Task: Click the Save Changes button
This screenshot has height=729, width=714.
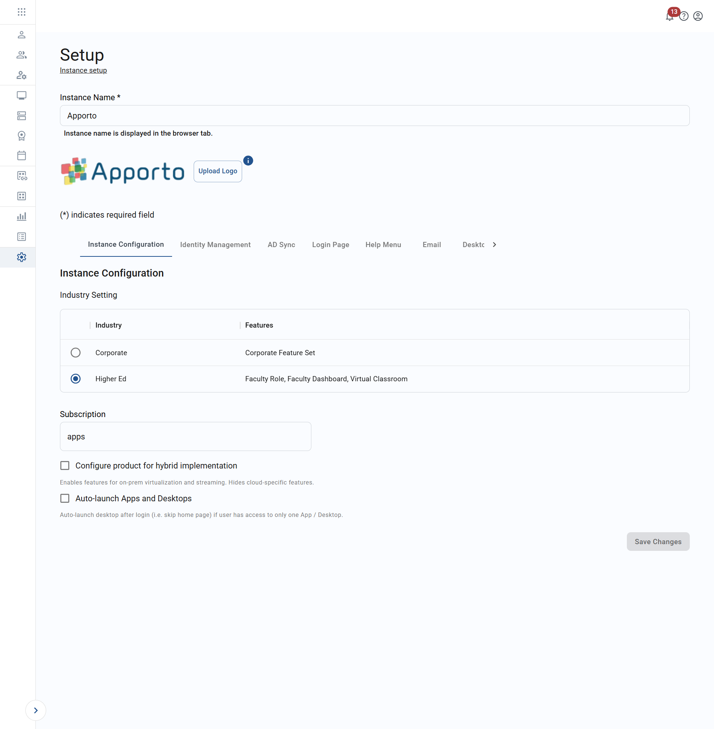Action: tap(658, 542)
